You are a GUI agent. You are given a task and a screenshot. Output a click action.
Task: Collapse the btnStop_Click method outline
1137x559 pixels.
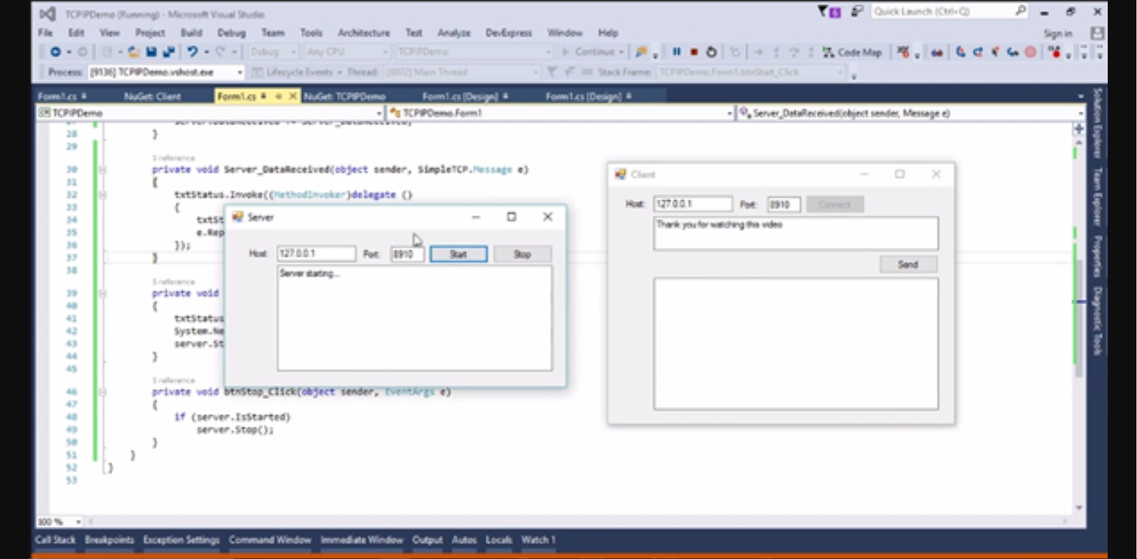point(102,392)
